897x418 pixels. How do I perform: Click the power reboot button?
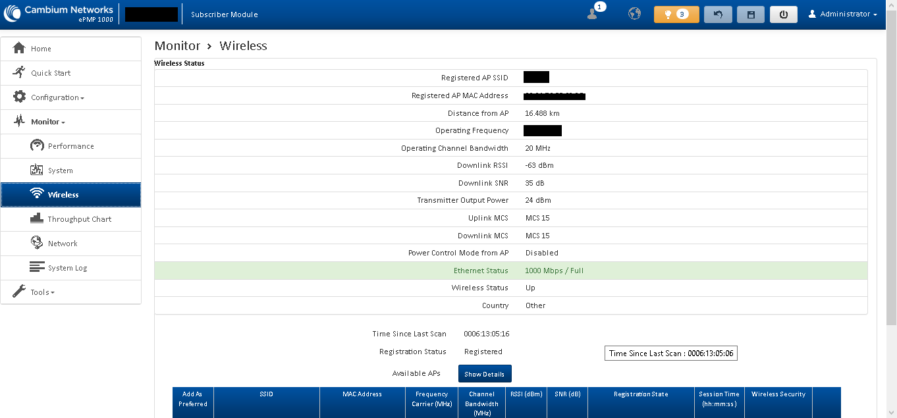[x=783, y=14]
